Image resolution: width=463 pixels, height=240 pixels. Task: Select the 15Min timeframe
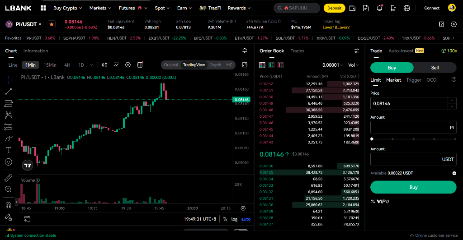pyautogui.click(x=50, y=65)
